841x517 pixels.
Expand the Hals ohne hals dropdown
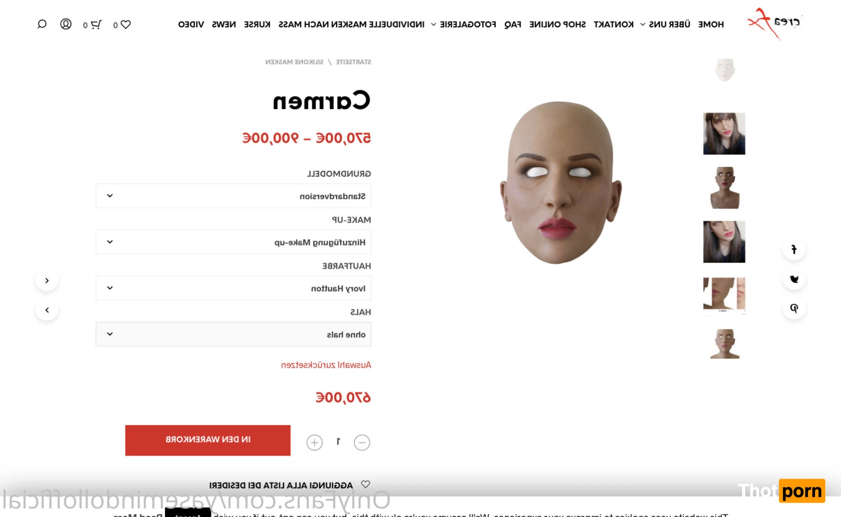coord(233,334)
